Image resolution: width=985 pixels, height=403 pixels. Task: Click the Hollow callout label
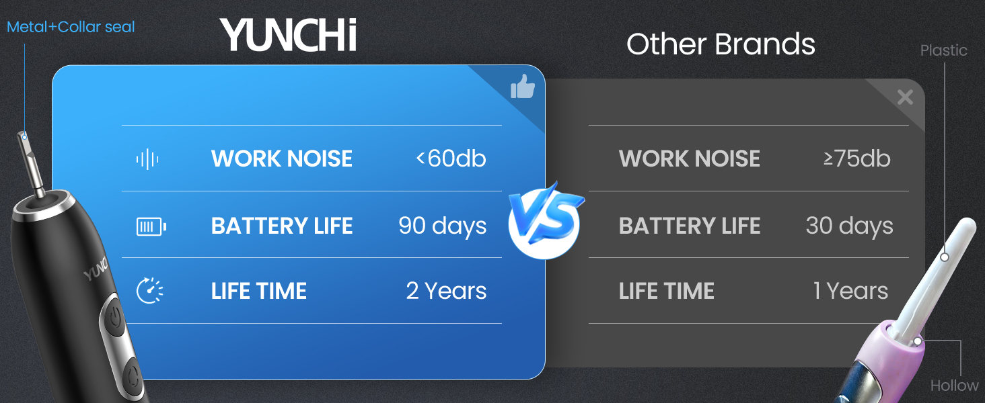(954, 386)
